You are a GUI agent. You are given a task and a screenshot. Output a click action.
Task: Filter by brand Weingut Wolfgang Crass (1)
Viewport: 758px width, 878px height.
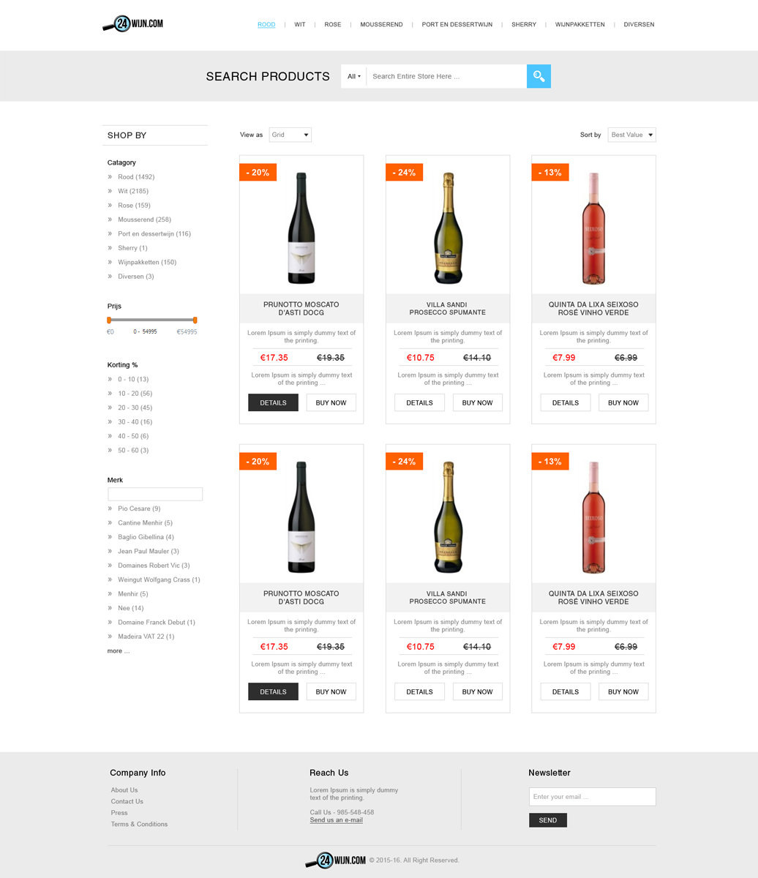point(159,579)
